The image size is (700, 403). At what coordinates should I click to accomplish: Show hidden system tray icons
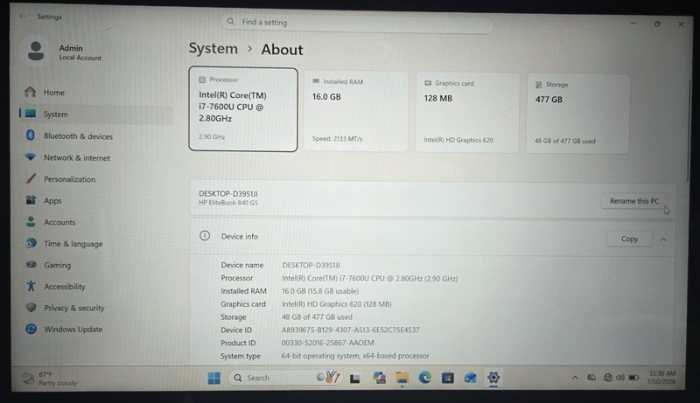tap(575, 378)
